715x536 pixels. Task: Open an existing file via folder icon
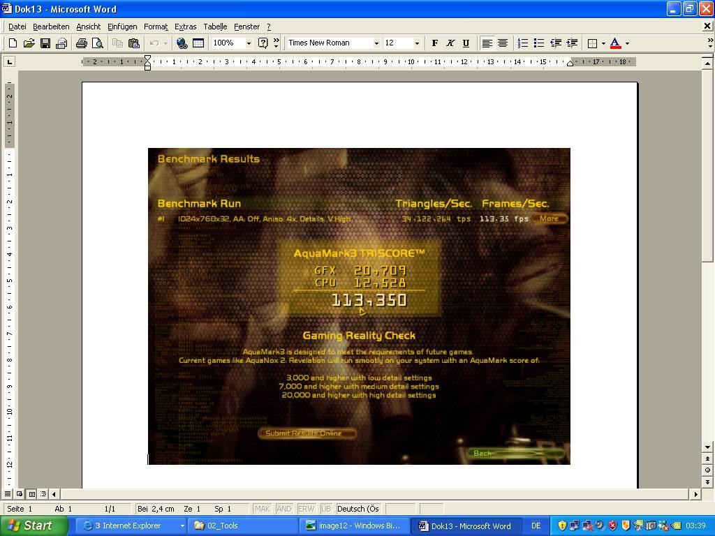point(29,43)
